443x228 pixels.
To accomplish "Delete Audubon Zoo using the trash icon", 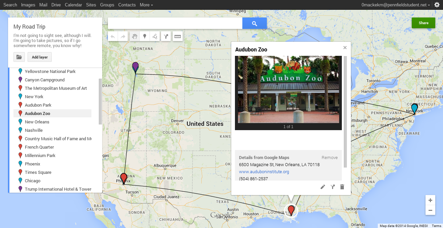I will (x=342, y=187).
